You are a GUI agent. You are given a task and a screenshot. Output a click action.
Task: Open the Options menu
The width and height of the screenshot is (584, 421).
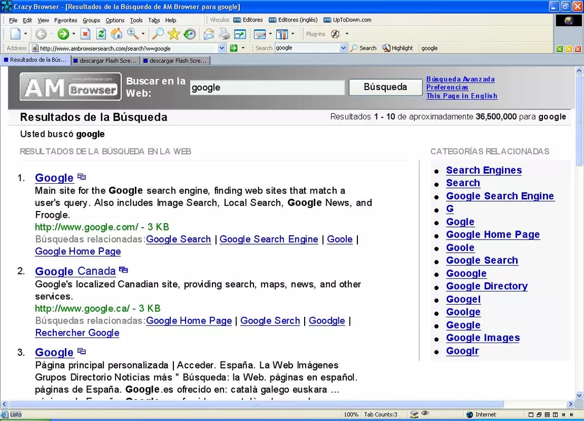(x=115, y=20)
